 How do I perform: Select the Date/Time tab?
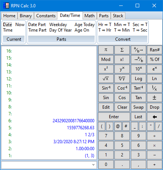70,15
